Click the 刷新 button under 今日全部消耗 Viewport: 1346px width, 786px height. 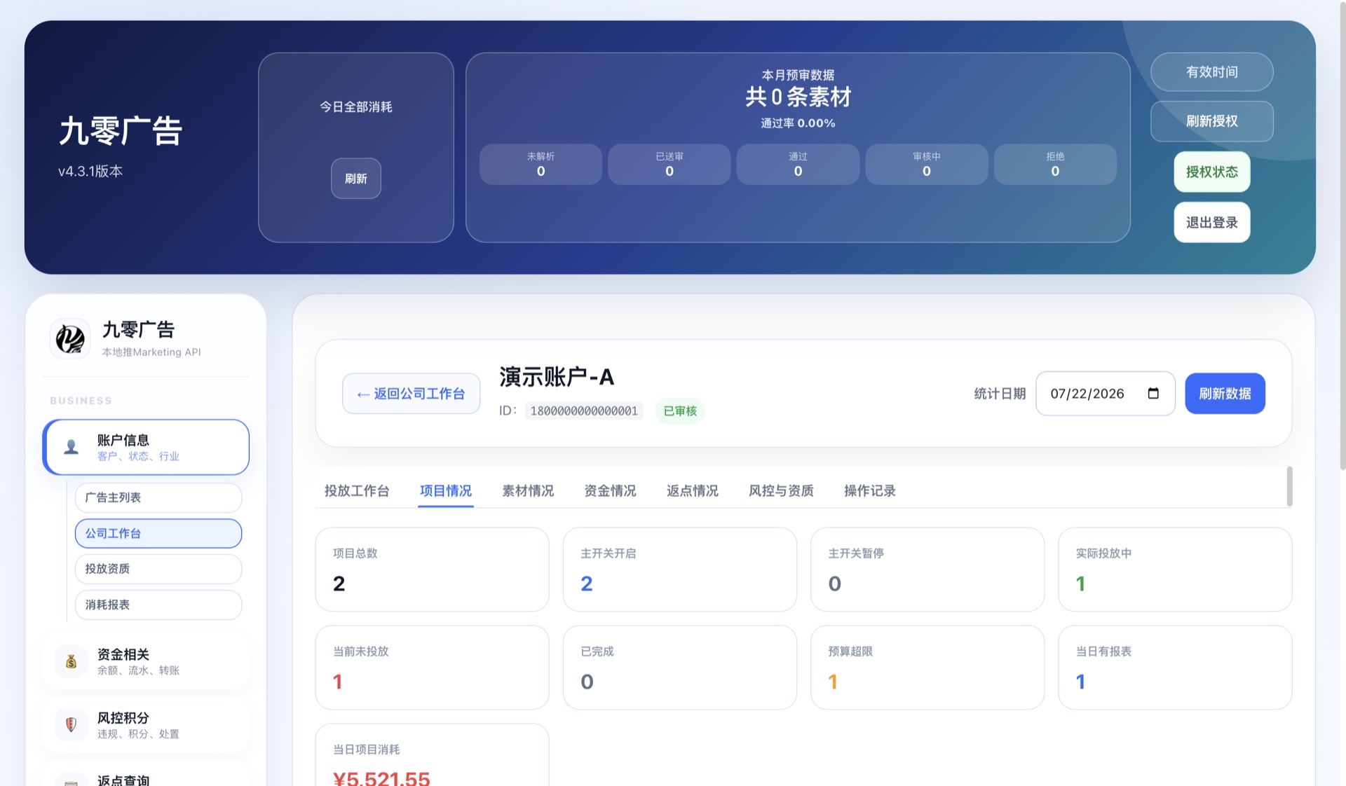click(356, 179)
